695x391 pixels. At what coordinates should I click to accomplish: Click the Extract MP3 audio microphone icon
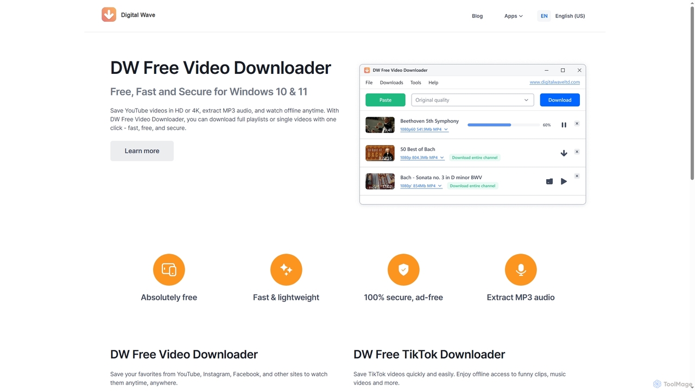pos(521,269)
